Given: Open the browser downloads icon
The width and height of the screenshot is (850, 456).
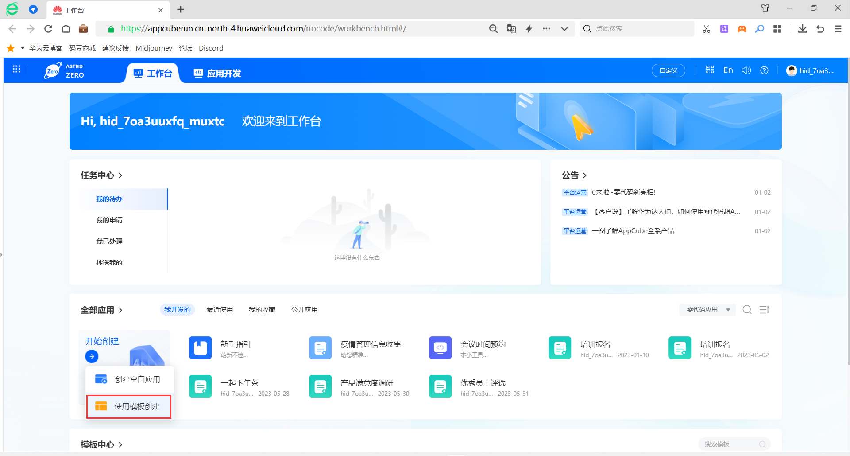Looking at the screenshot, I should coord(802,29).
